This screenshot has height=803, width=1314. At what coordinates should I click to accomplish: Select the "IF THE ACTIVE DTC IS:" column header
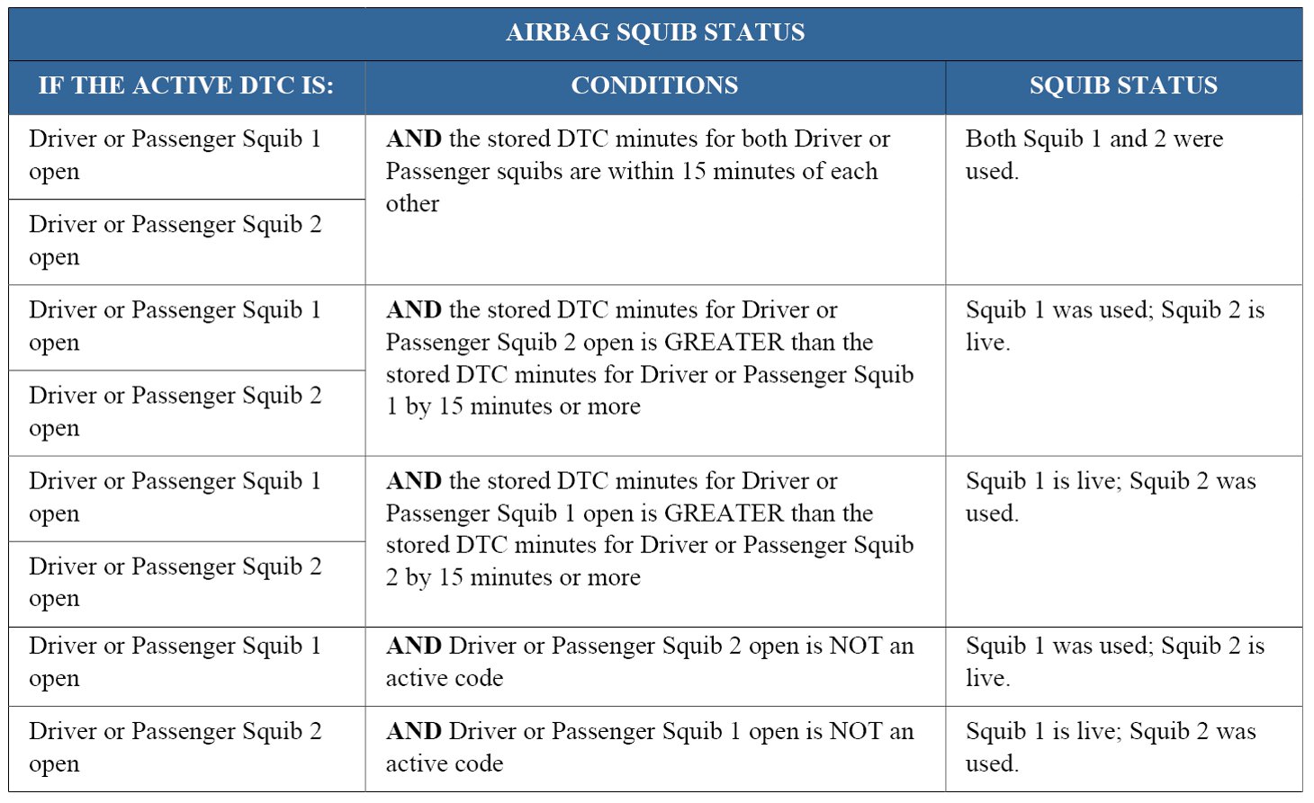186,86
